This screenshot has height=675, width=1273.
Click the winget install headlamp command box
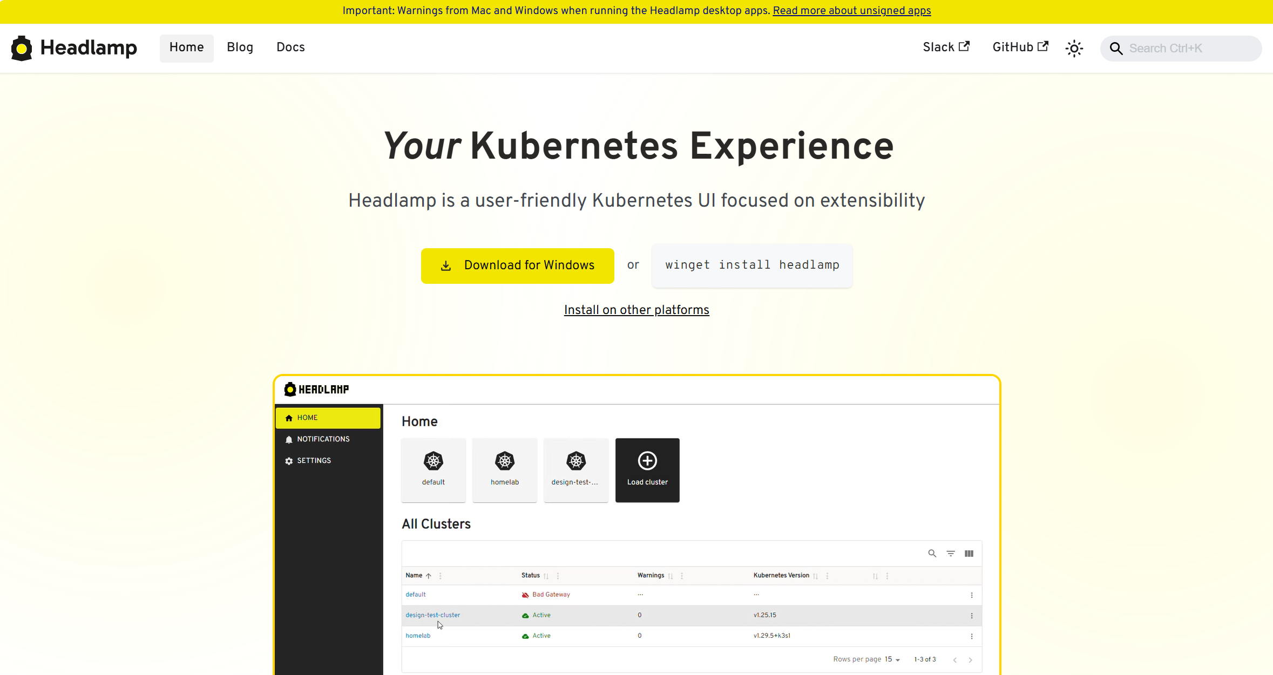click(x=752, y=265)
